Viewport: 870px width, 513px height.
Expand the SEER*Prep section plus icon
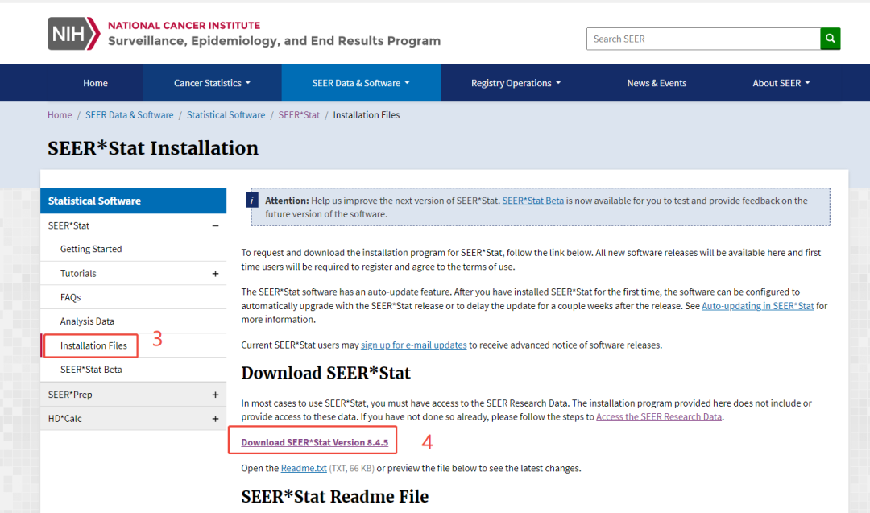click(215, 395)
